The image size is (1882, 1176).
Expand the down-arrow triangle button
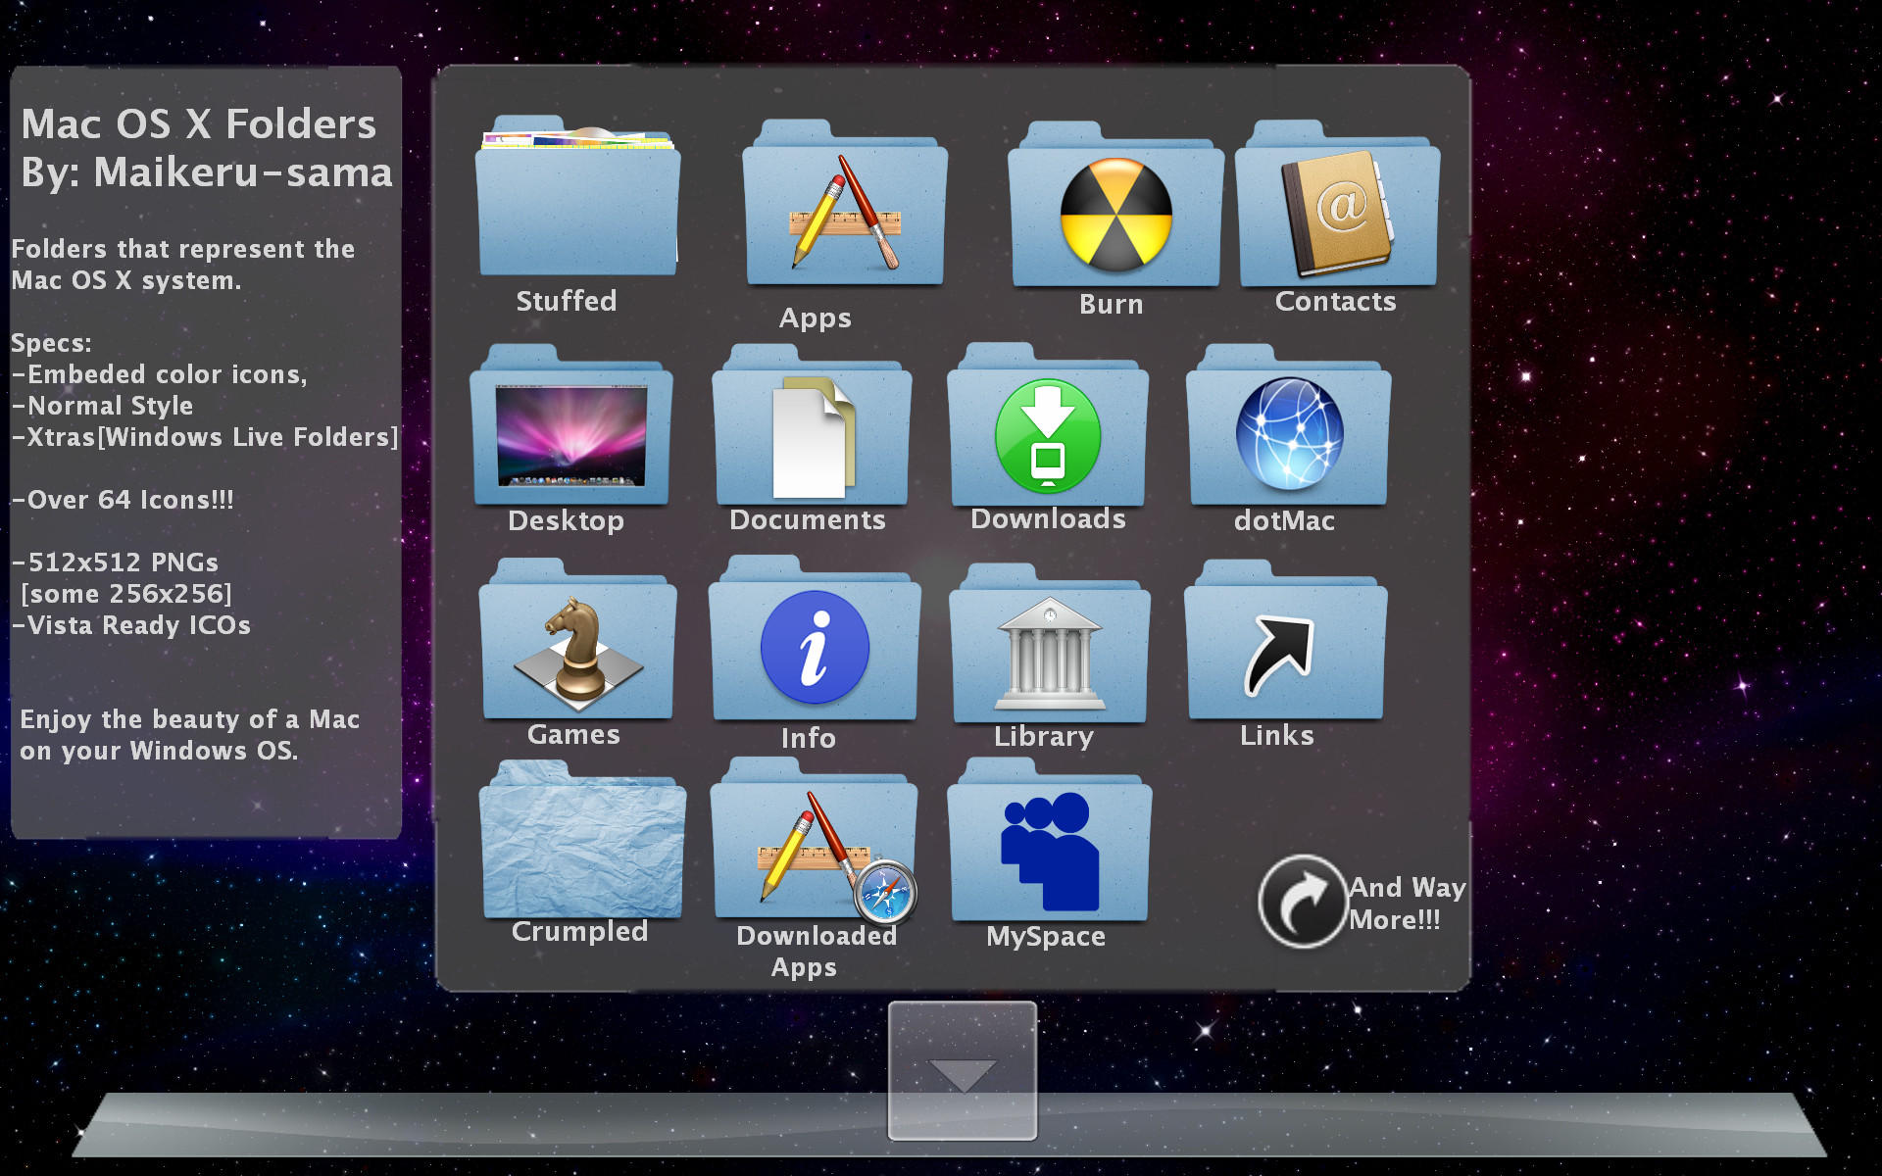pos(963,1073)
